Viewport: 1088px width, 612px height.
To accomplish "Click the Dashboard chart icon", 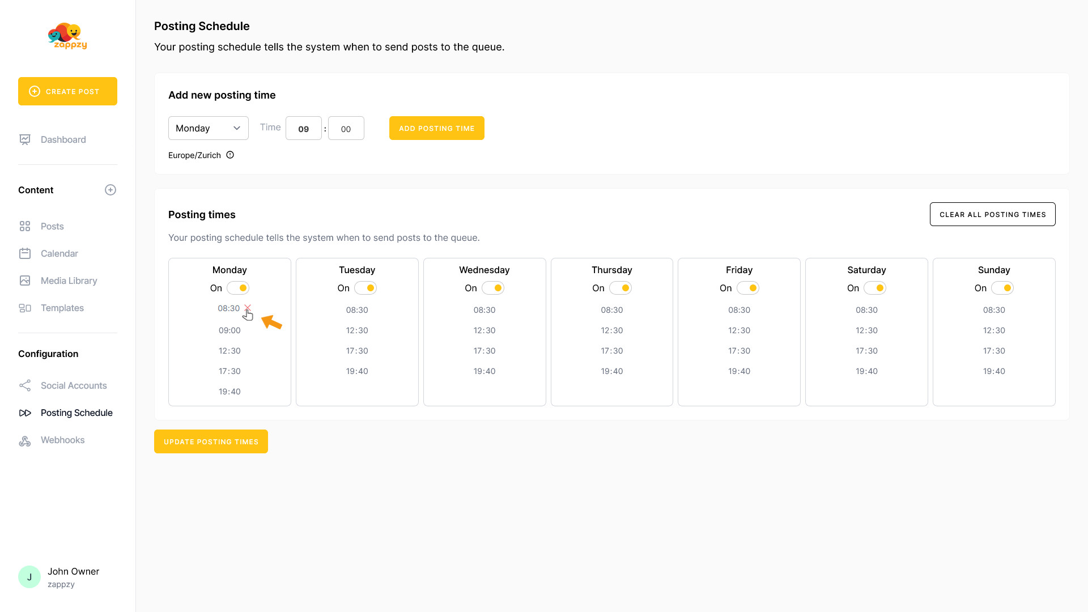I will [25, 139].
